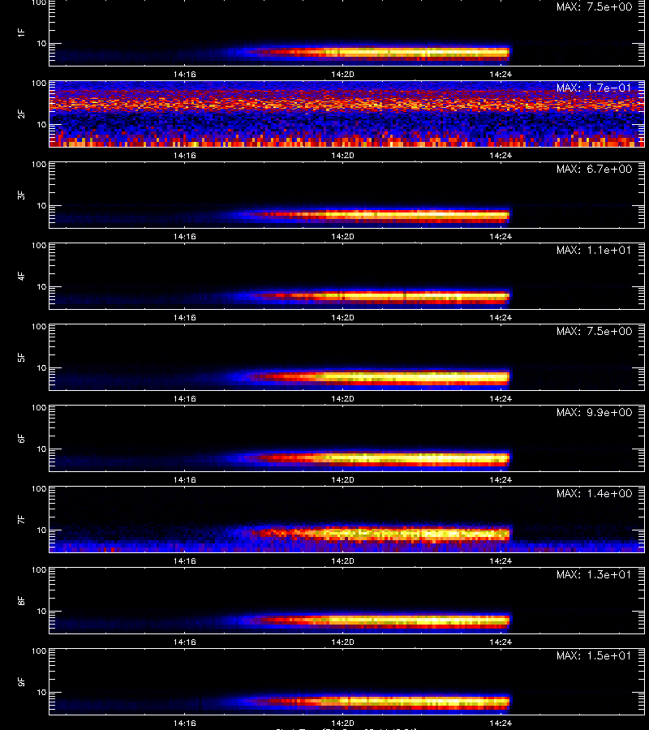Image resolution: width=649 pixels, height=730 pixels.
Task: Click the 14:16 time label under panel 7F
Action: click(184, 561)
